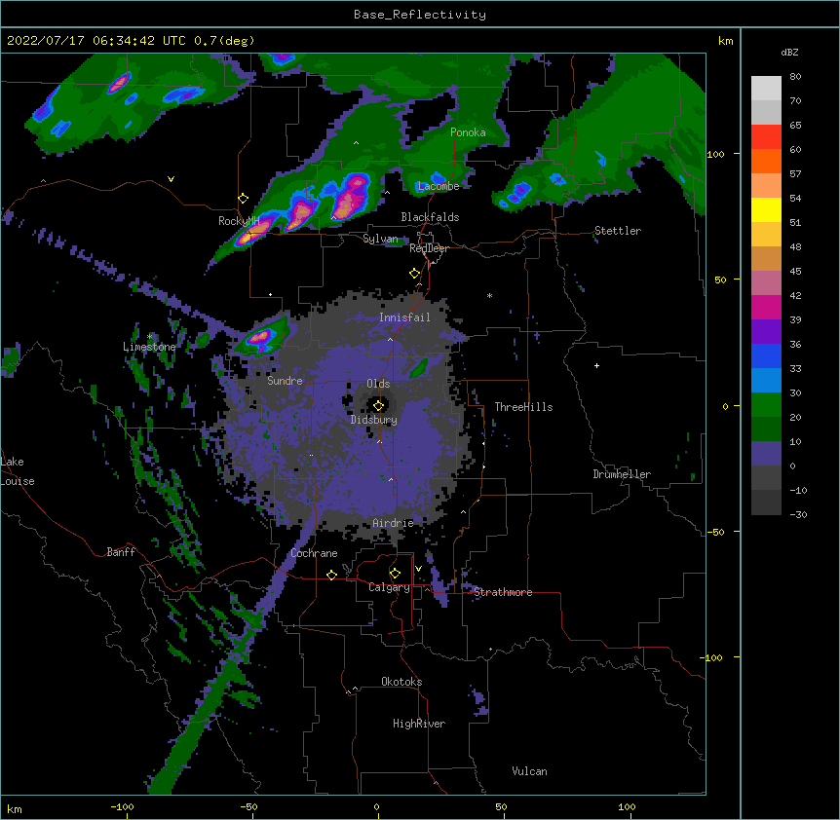The height and width of the screenshot is (820, 840).
Task: Click yellow V marker northwest of RockyMH
Action: tap(171, 179)
